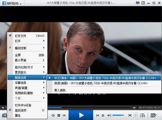Select 打开dlna设备 menu entry
162x120 pixels.
[28, 105]
